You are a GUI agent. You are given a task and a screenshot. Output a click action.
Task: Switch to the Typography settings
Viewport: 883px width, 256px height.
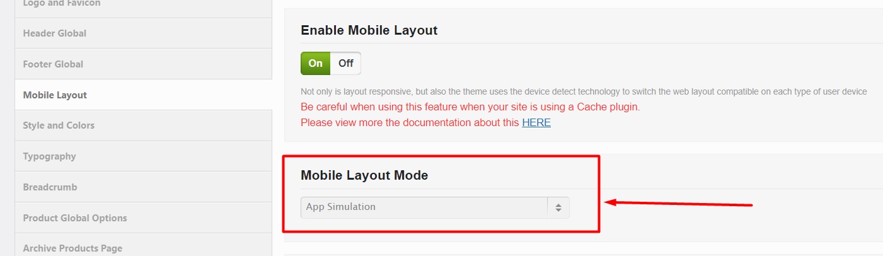(49, 156)
